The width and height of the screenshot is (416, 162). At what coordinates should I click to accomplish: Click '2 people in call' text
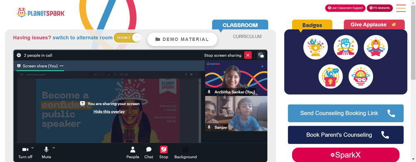coord(38,55)
